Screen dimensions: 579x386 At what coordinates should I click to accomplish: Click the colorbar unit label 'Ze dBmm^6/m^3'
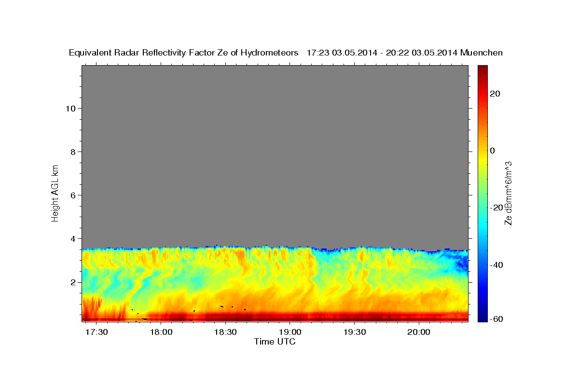[508, 193]
